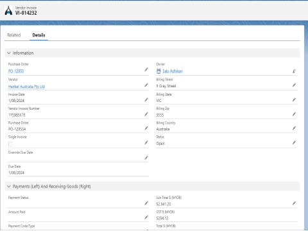Change the record owner icon
Viewport: 308px width, 231px height.
[x=295, y=71]
